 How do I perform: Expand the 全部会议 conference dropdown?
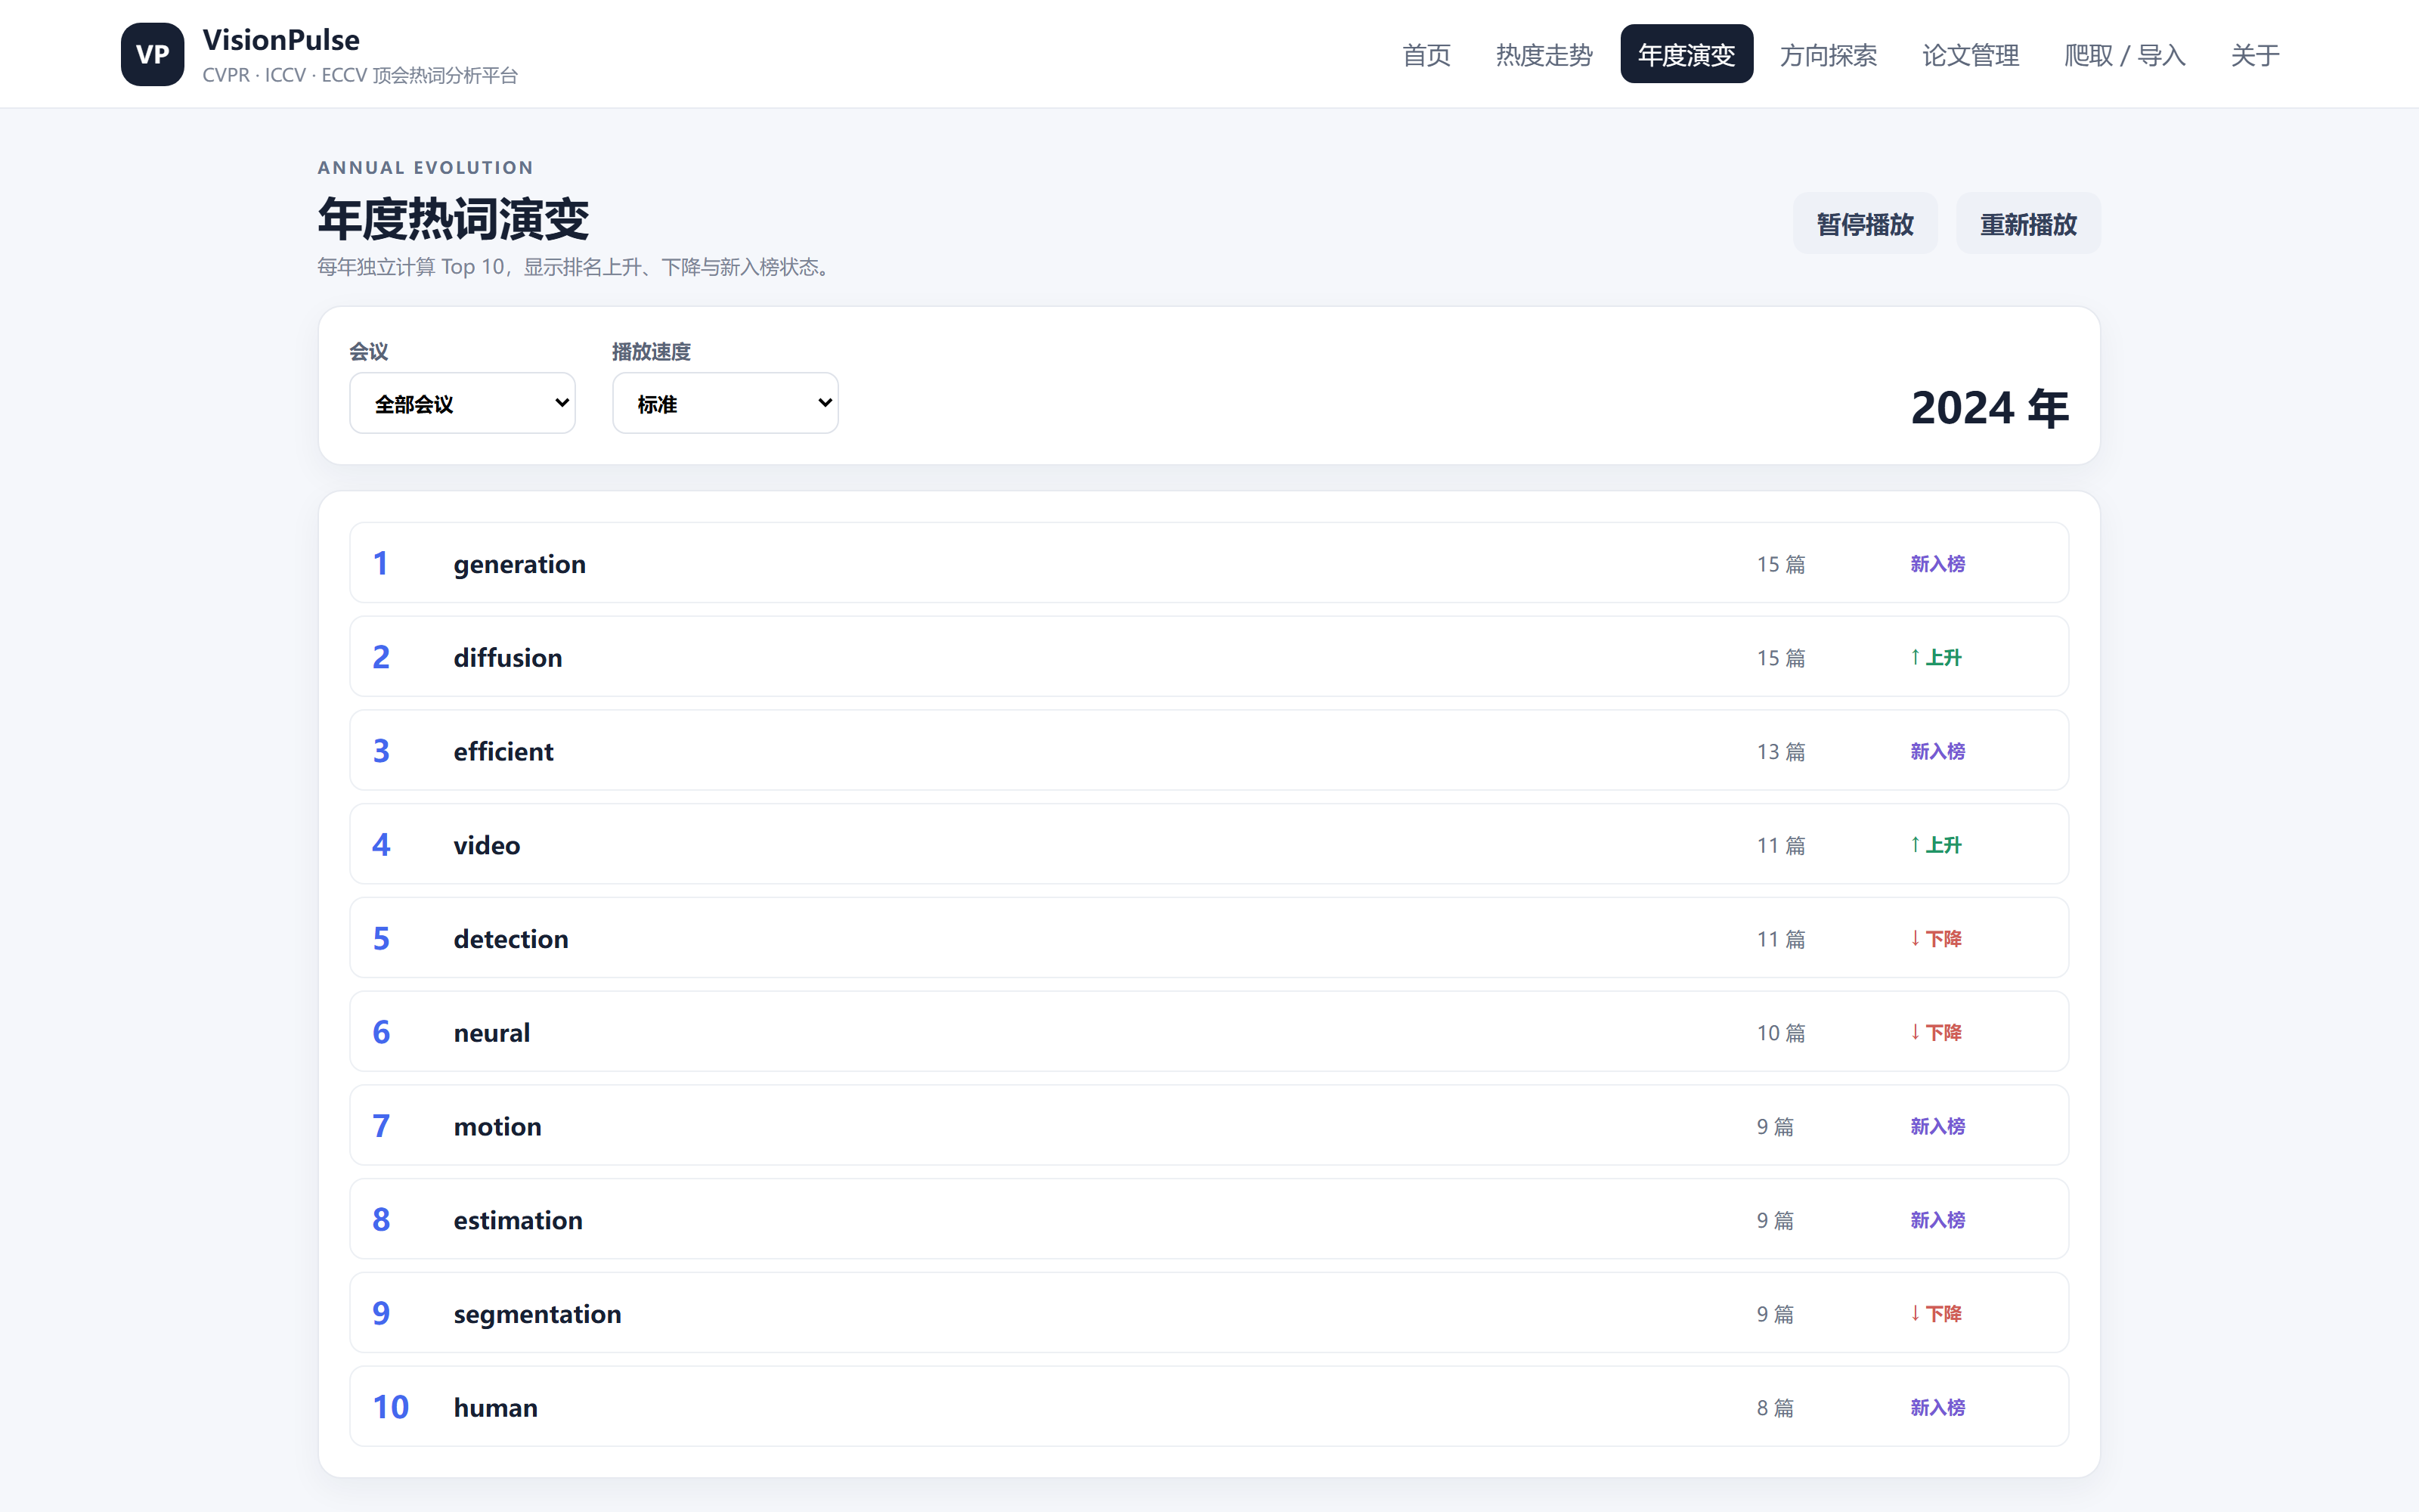pyautogui.click(x=462, y=403)
